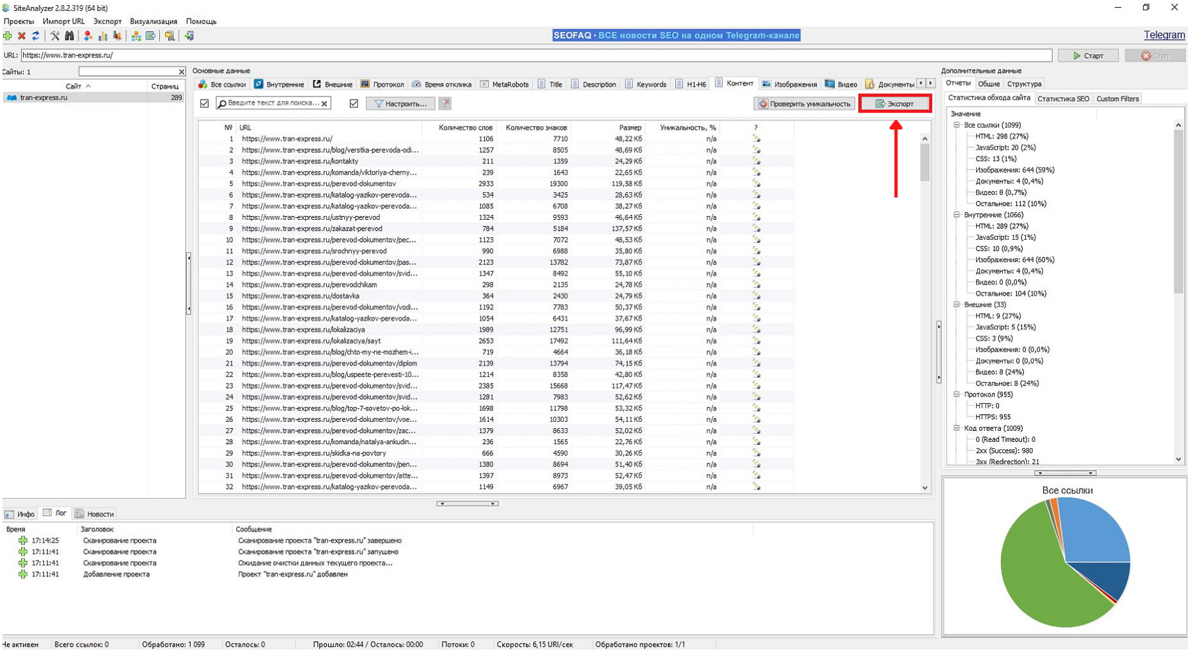The image size is (1189, 650).
Task: Open the Визуализация menu
Action: pyautogui.click(x=154, y=21)
